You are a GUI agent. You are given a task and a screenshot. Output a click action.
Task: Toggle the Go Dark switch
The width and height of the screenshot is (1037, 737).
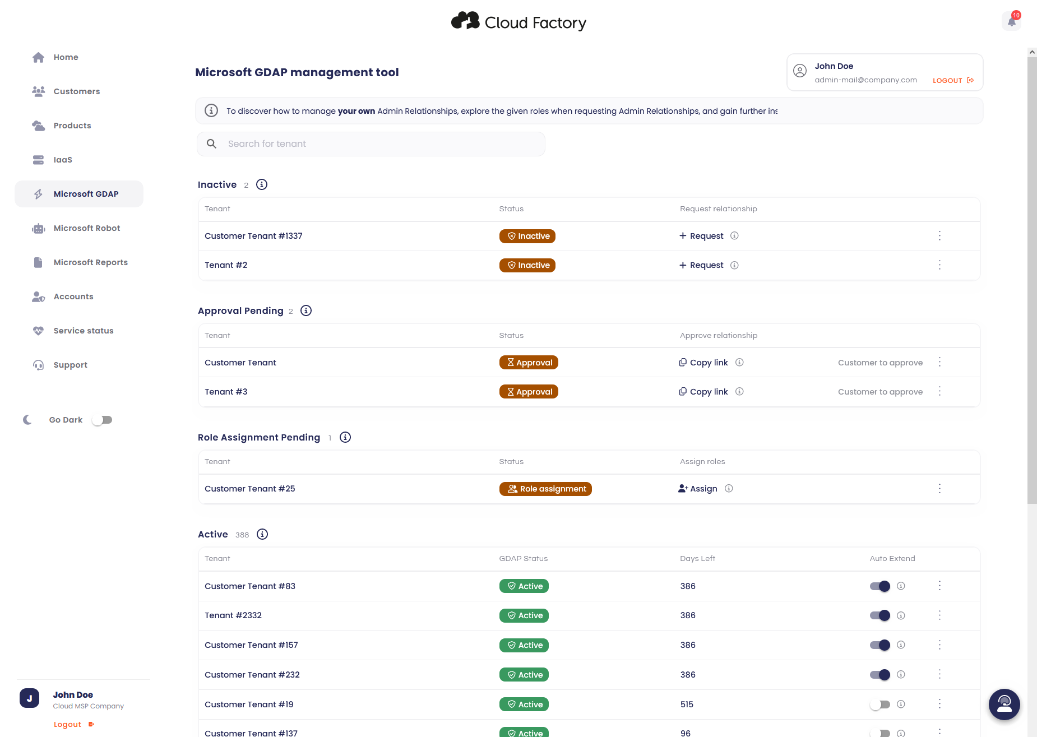[102, 420]
